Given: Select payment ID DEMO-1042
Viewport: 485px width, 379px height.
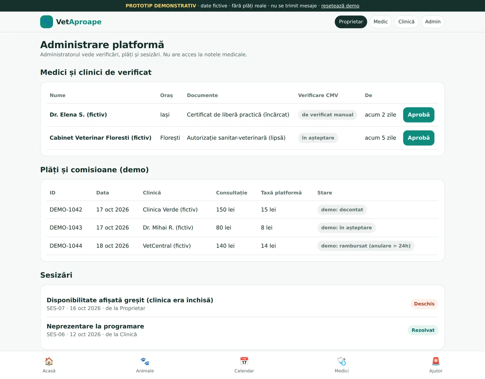Looking at the screenshot, I should [x=66, y=210].
